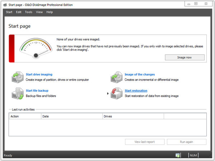Click the application icon in title bar
This screenshot has width=215, height=161.
[x=3, y=4]
